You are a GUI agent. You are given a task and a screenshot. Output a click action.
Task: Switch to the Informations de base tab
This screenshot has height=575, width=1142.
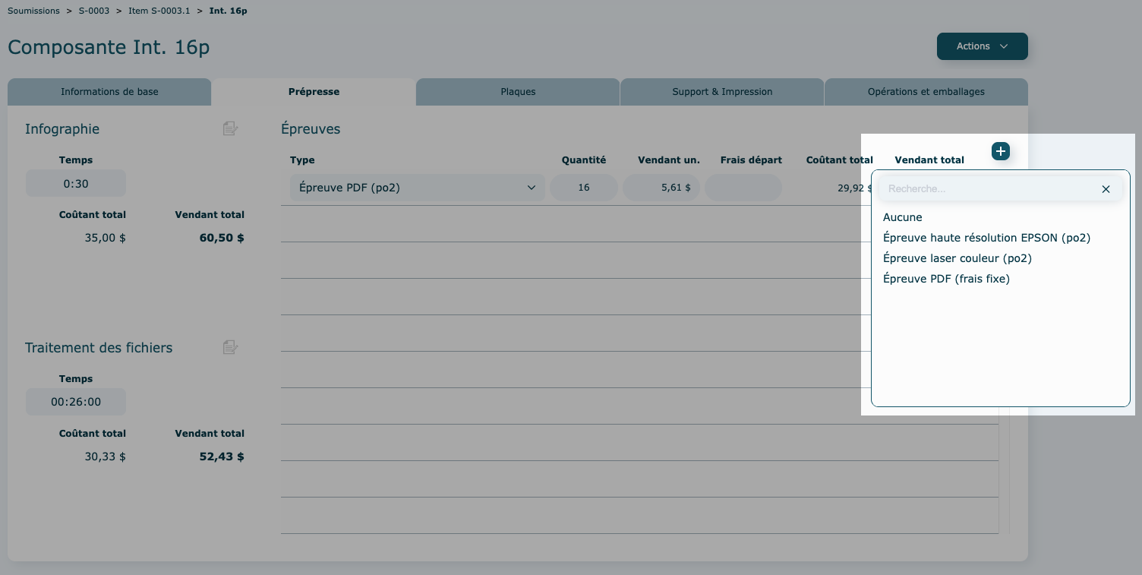click(x=109, y=92)
